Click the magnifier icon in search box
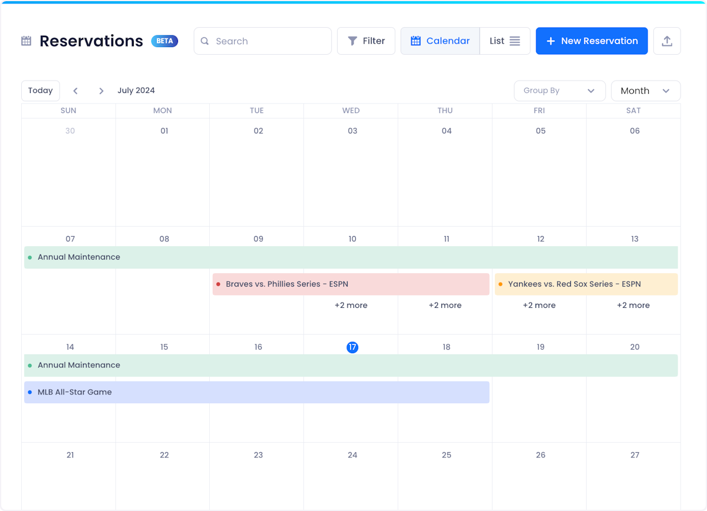The height and width of the screenshot is (511, 707). coord(205,41)
